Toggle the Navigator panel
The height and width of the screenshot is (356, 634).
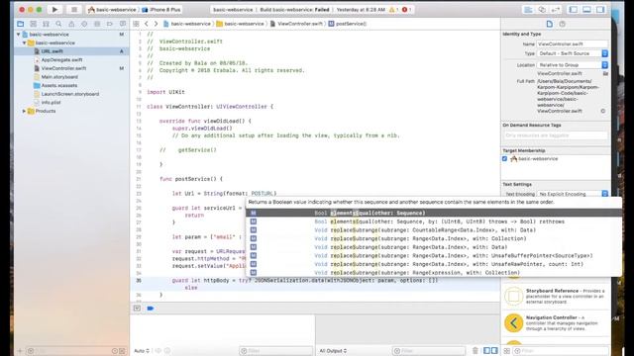(573, 9)
